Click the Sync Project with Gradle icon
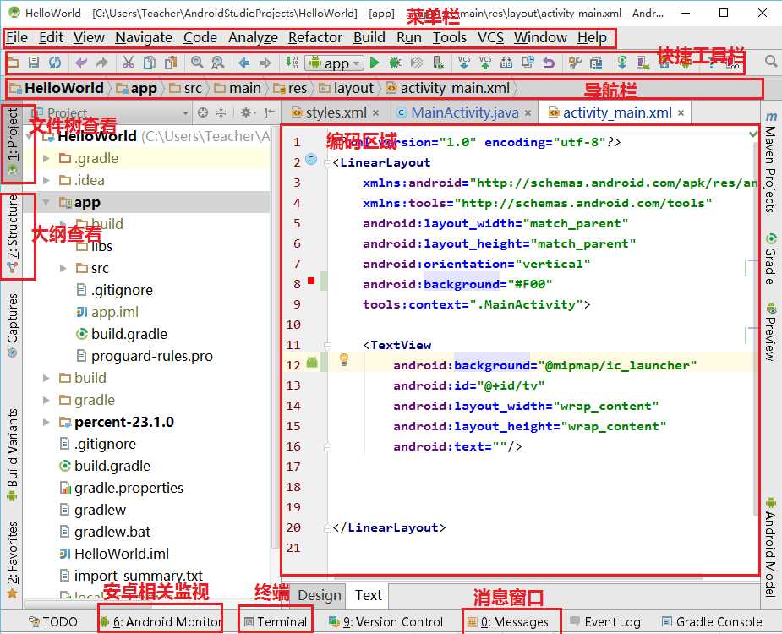 622,63
